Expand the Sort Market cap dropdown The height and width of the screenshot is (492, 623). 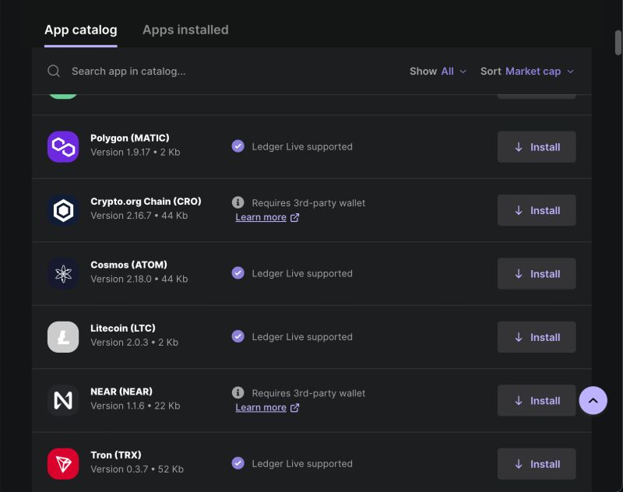(x=528, y=71)
